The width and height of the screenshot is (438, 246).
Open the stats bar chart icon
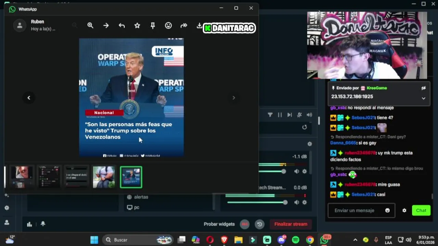(29, 224)
